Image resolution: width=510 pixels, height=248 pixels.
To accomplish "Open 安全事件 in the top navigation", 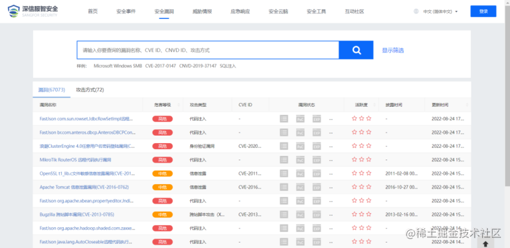I will [x=126, y=12].
